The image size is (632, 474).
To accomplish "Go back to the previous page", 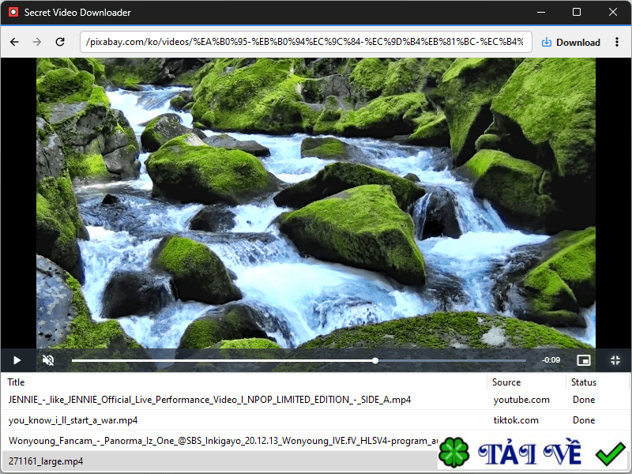I will (14, 42).
